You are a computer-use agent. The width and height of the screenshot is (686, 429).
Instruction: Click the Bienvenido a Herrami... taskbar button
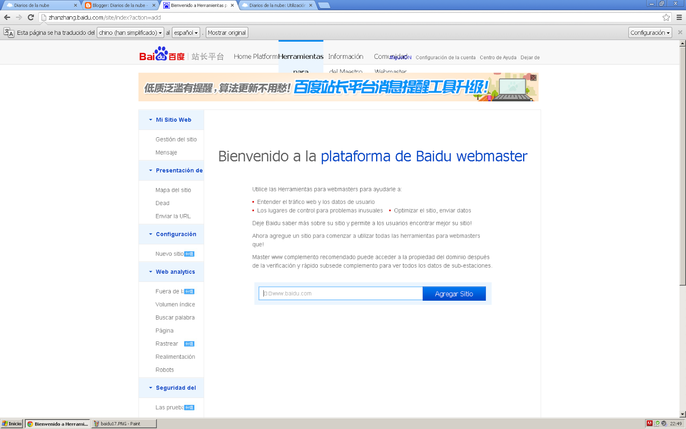[57, 424]
